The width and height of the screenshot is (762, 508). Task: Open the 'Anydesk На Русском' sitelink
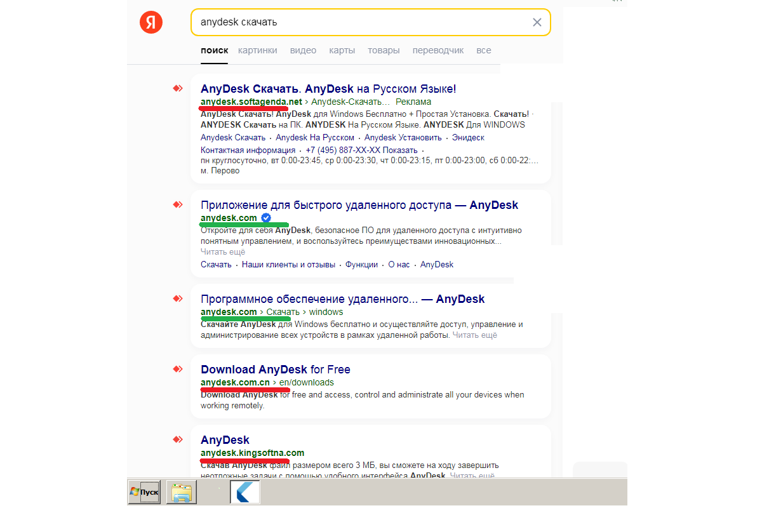point(315,137)
